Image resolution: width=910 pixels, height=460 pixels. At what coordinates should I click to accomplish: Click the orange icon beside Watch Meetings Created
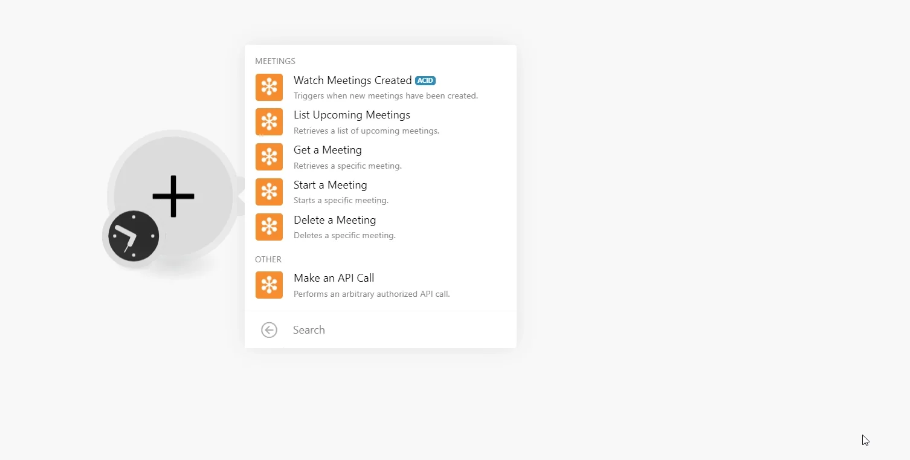coord(269,87)
